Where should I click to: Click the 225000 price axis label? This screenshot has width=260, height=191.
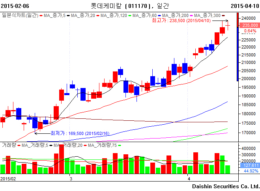(249, 40)
